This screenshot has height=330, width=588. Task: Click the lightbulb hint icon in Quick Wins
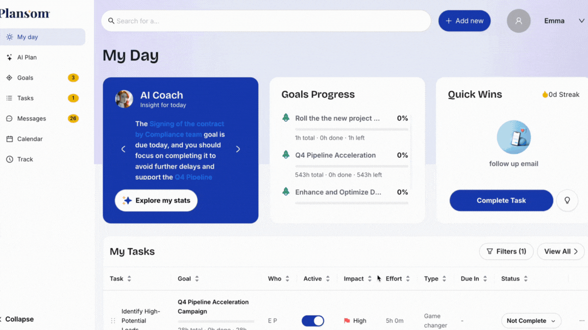point(567,201)
